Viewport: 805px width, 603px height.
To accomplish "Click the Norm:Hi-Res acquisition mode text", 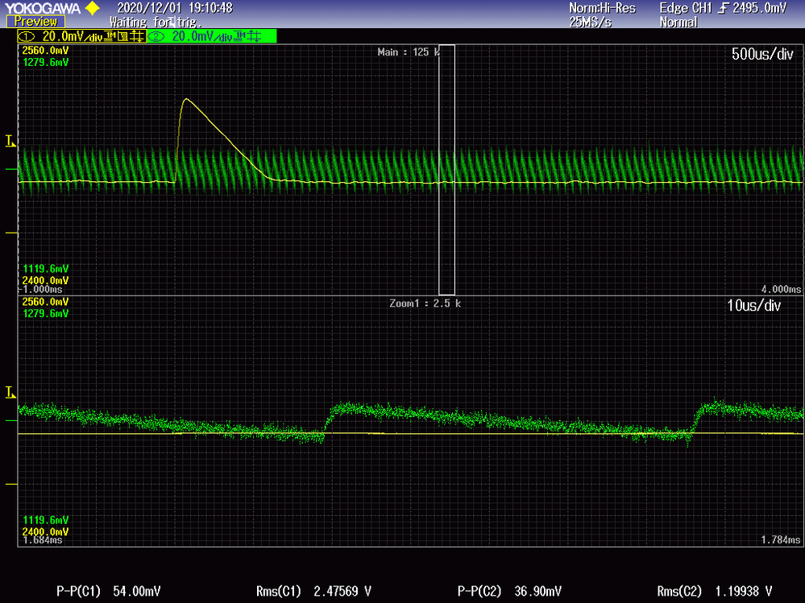I will (x=602, y=8).
